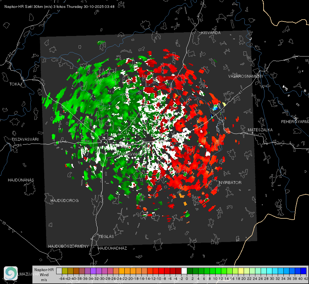Click the HAJDÚNÁNÁS town label
The image size is (309, 284).
pos(21,180)
